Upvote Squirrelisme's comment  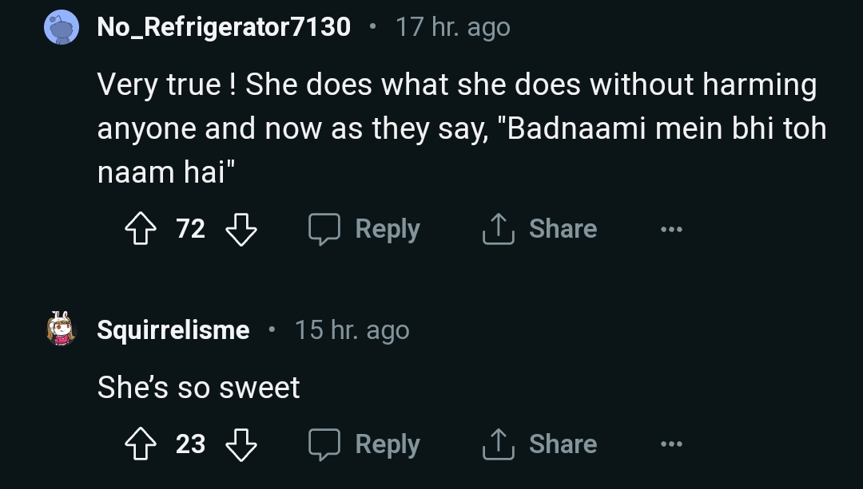point(141,444)
